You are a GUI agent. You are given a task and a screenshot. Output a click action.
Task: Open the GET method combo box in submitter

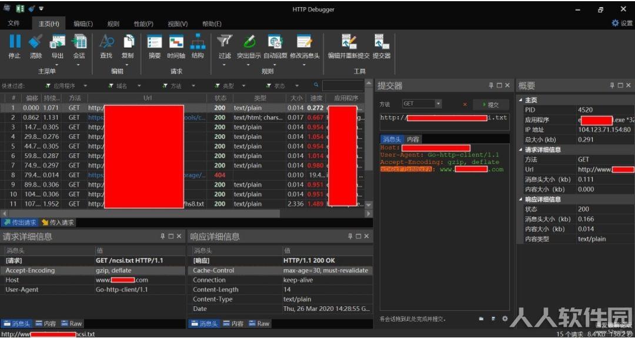(x=422, y=104)
